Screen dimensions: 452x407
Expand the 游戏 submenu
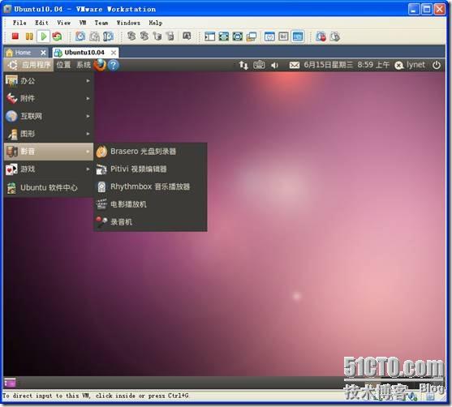[x=49, y=169]
